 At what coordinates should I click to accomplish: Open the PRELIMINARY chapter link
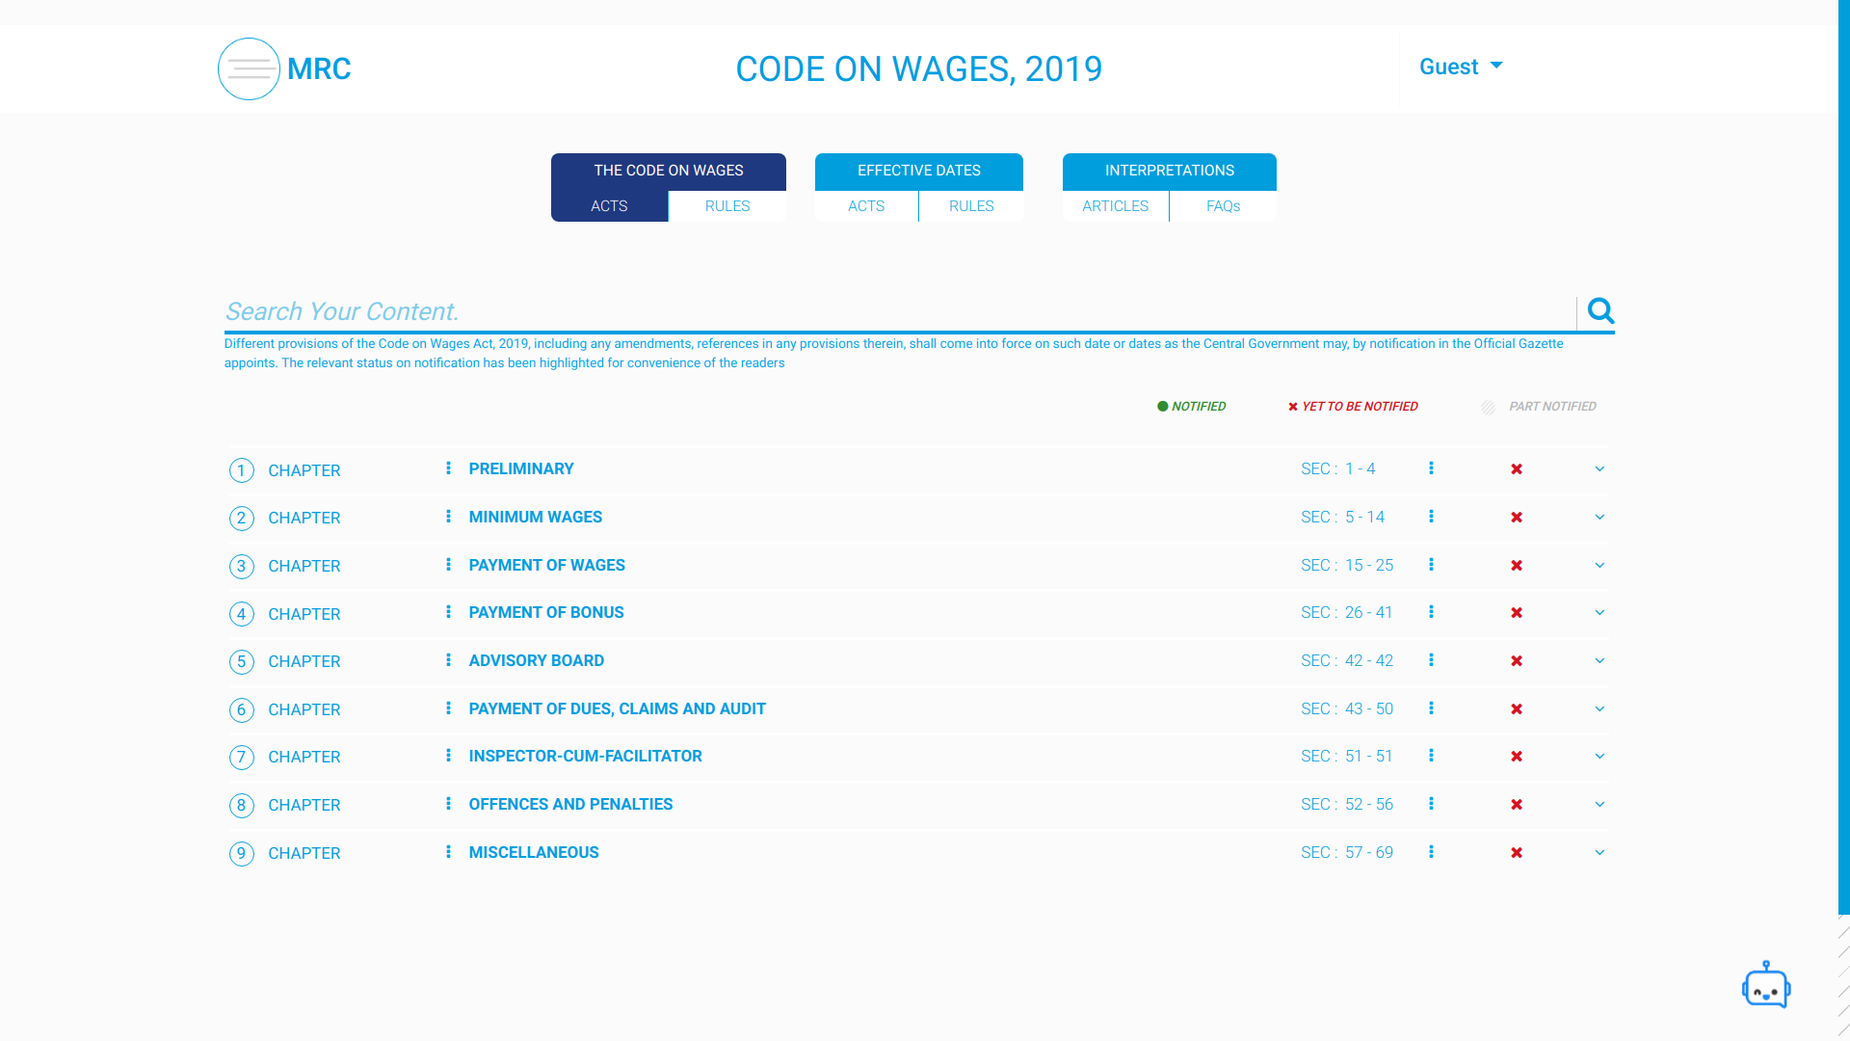pos(521,468)
